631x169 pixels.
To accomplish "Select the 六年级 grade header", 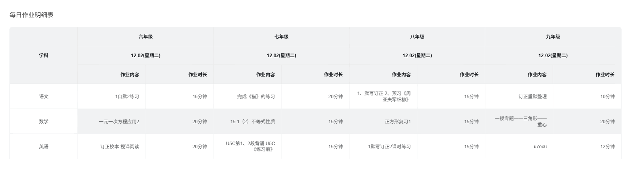I will (145, 37).
